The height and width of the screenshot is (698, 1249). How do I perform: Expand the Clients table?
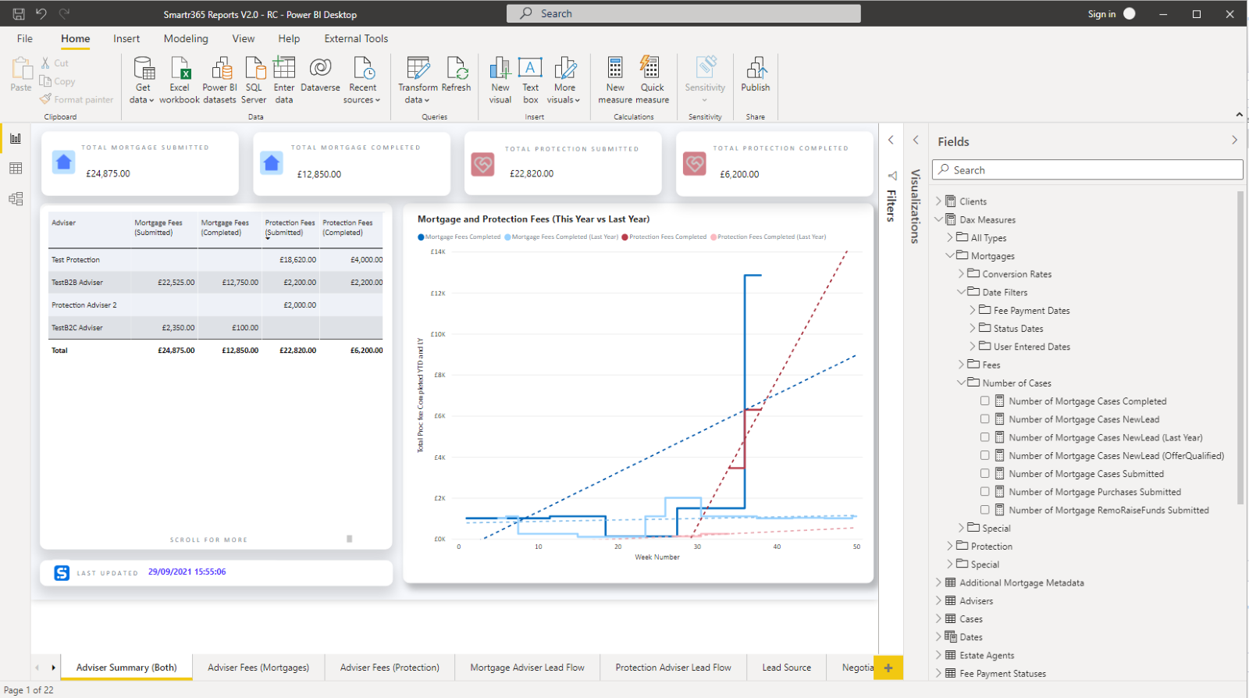click(939, 201)
